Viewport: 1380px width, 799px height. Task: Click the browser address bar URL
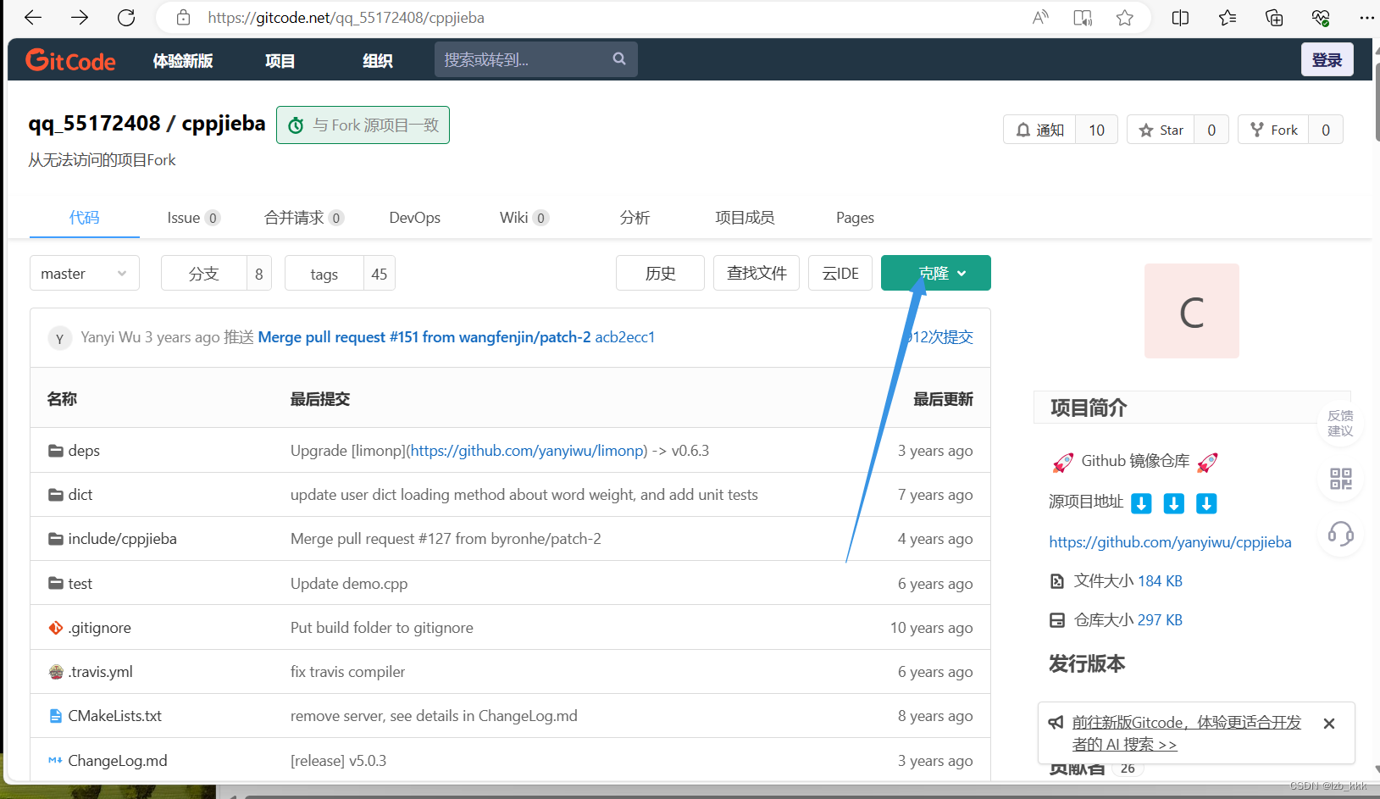pyautogui.click(x=346, y=18)
